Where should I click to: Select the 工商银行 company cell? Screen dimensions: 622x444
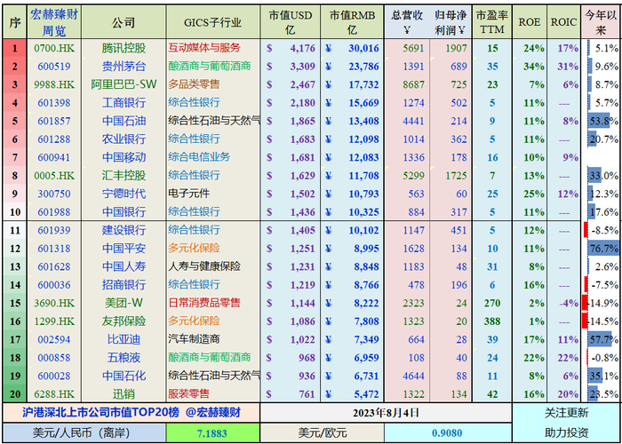[124, 103]
